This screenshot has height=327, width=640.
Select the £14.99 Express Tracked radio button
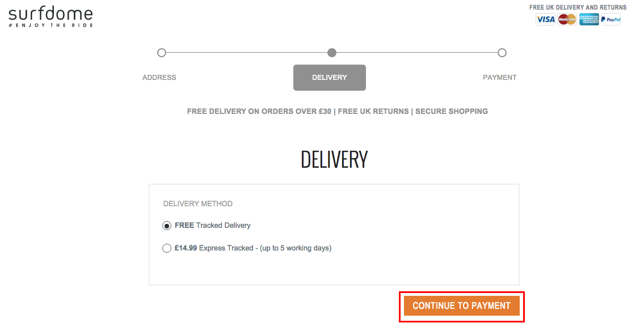167,248
